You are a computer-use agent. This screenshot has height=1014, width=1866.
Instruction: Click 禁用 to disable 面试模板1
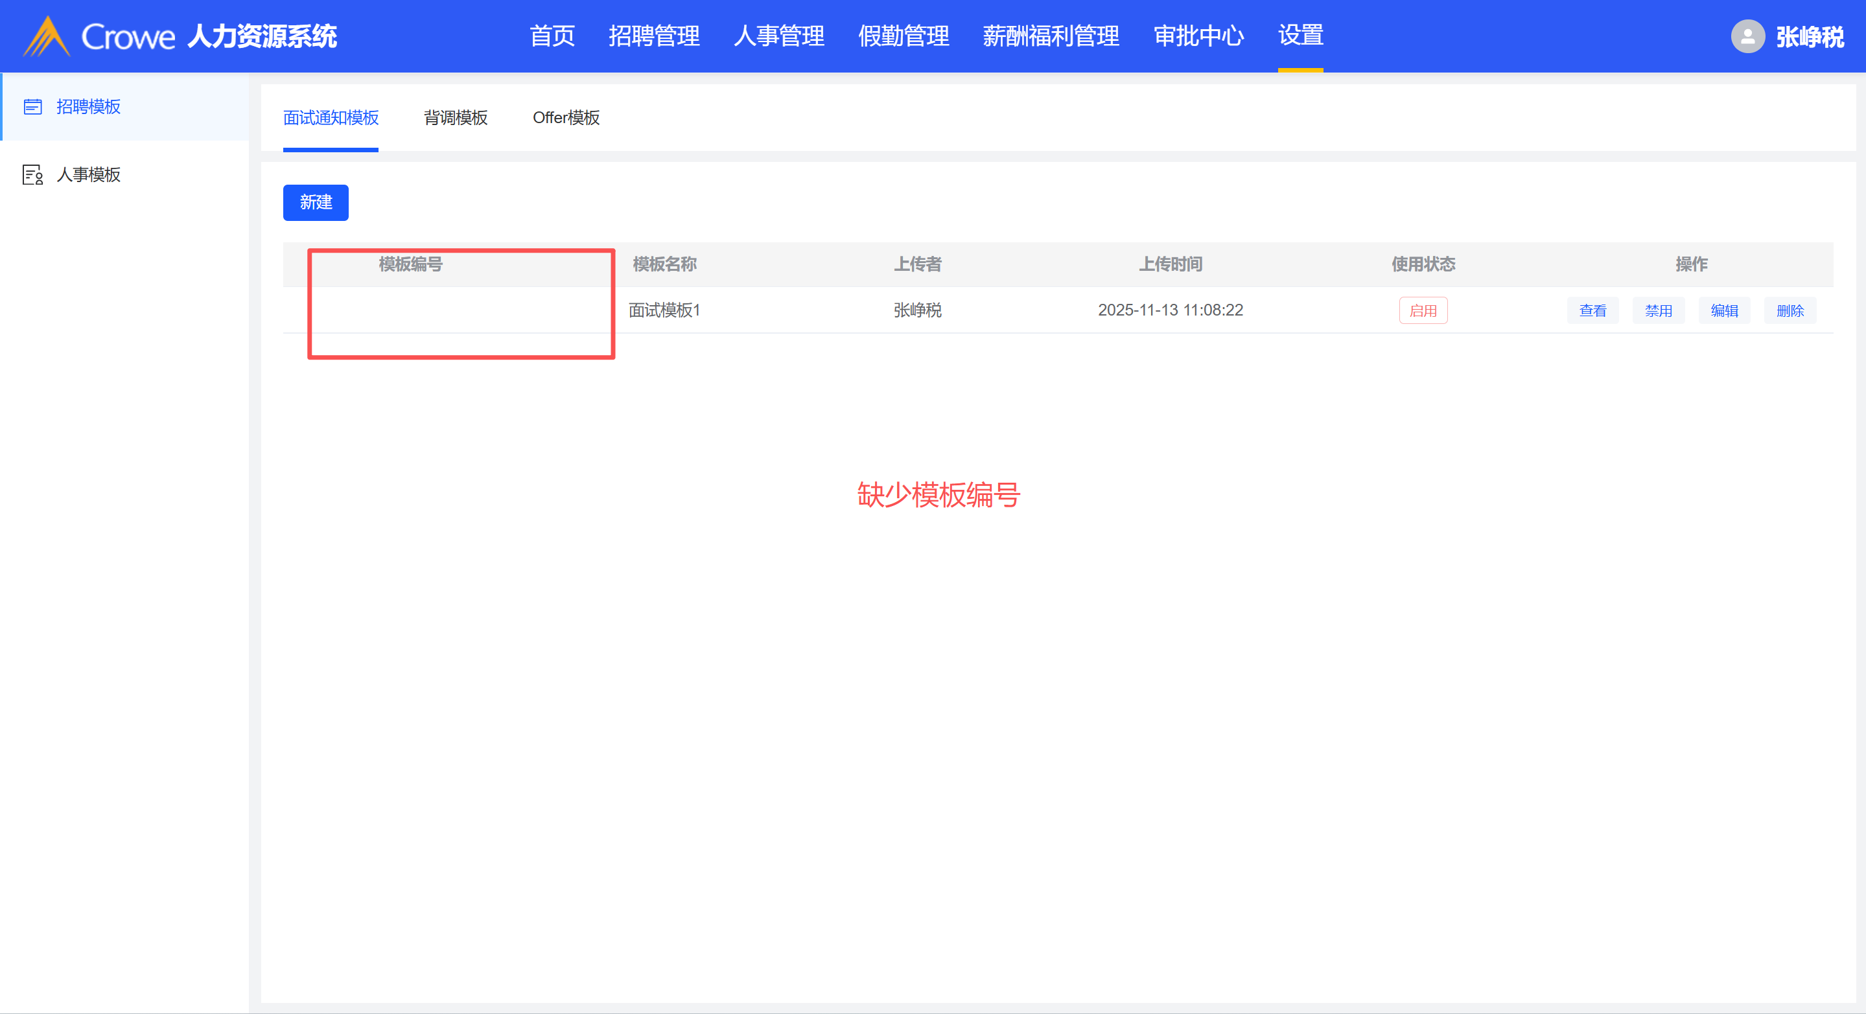pyautogui.click(x=1658, y=310)
